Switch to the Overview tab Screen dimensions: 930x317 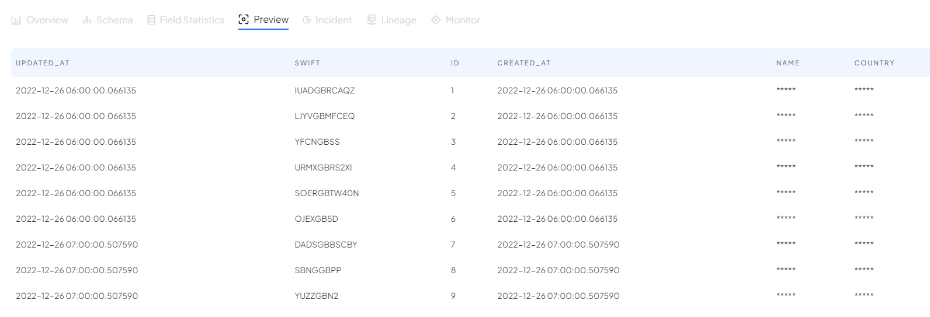pyautogui.click(x=47, y=20)
